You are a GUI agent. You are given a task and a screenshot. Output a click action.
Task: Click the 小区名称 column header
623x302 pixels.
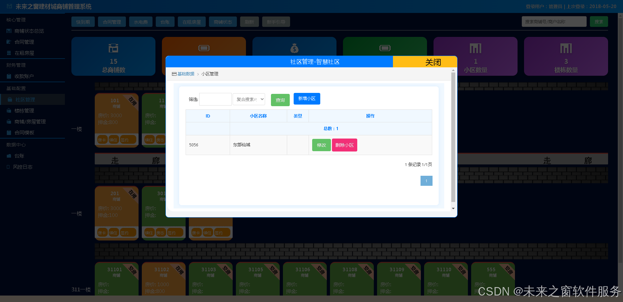pyautogui.click(x=258, y=116)
